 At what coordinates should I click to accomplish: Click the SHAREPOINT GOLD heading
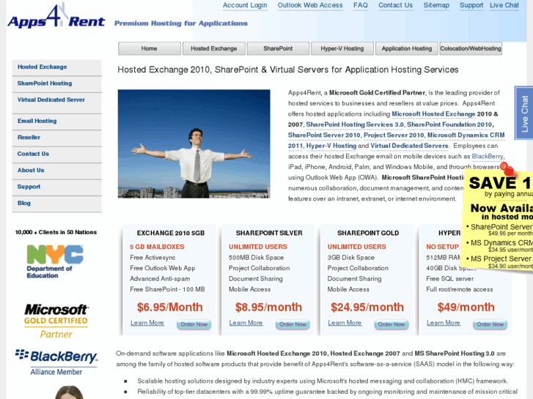[x=368, y=234]
